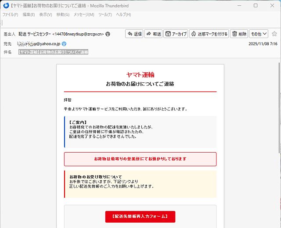
Task: Mark message as junk with 迷惑マークを付ける
Action: (x=209, y=34)
